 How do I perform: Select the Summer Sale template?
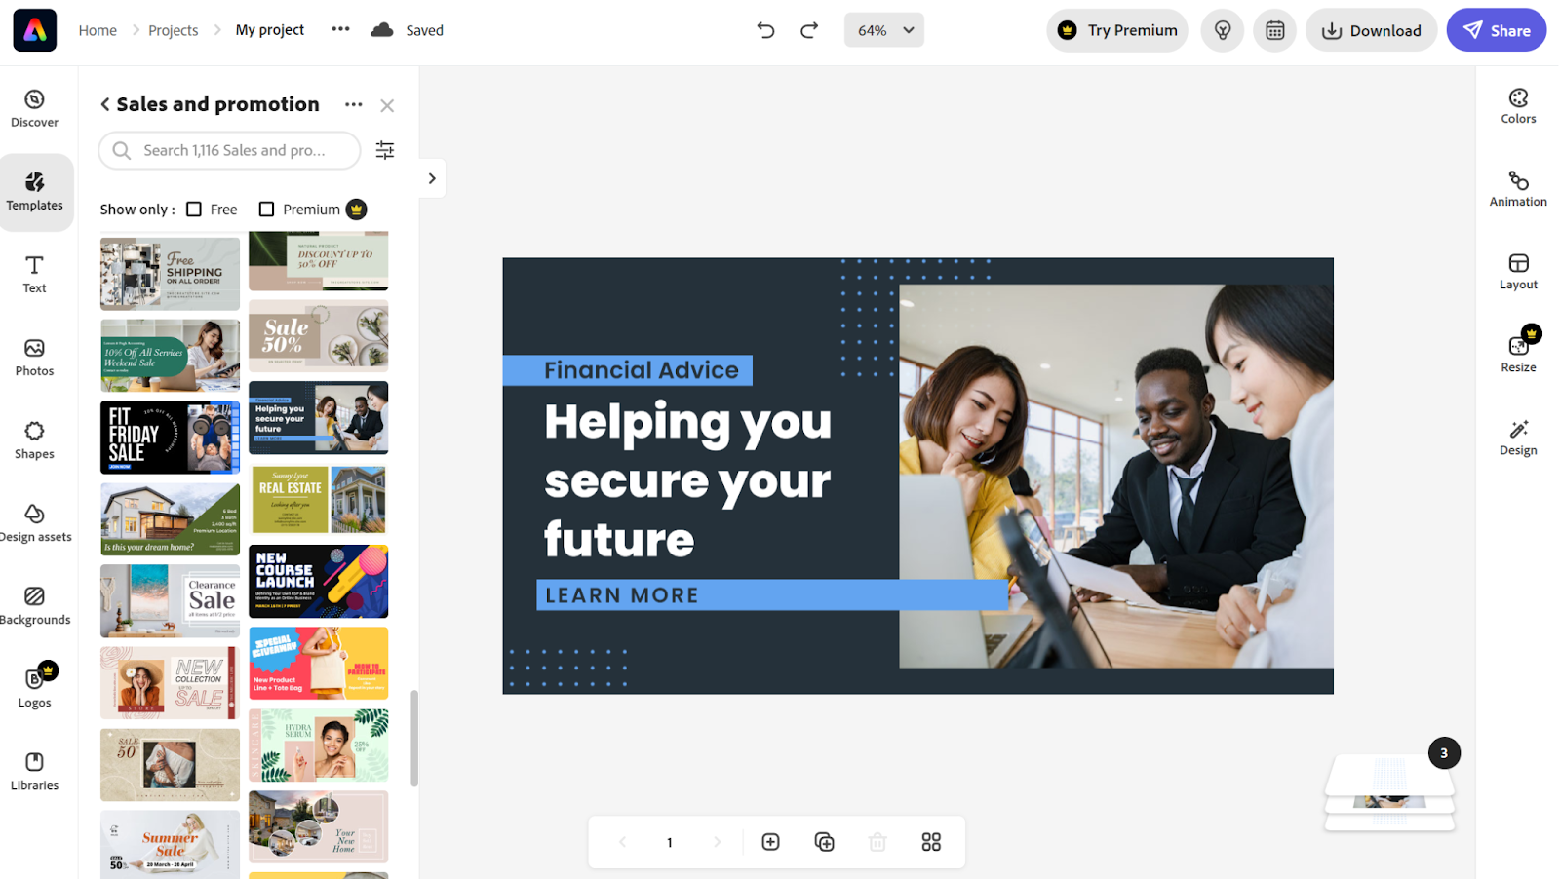(x=170, y=845)
